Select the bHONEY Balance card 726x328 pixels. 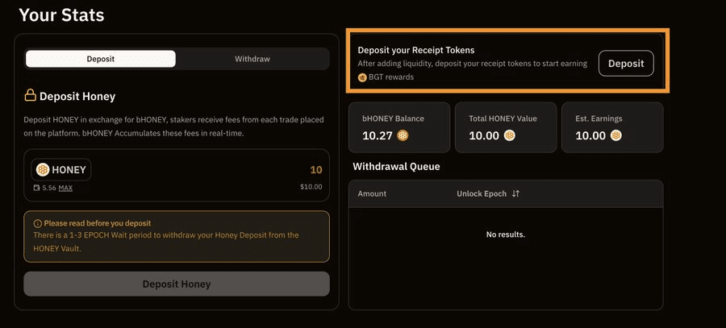399,127
